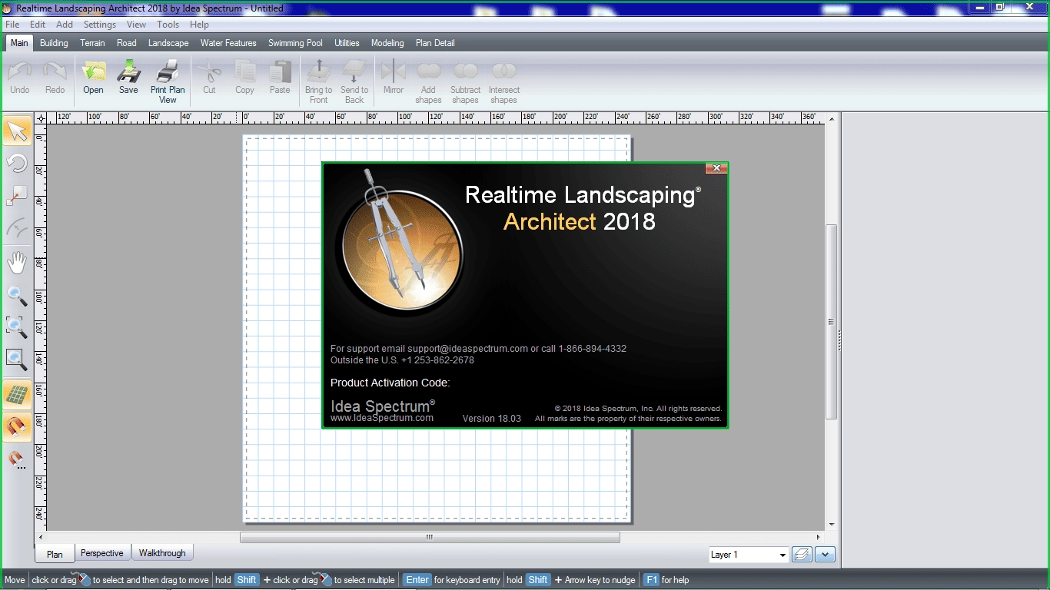Open the Layer 1 dropdown
Screen dimensions: 1050x590
coord(749,555)
